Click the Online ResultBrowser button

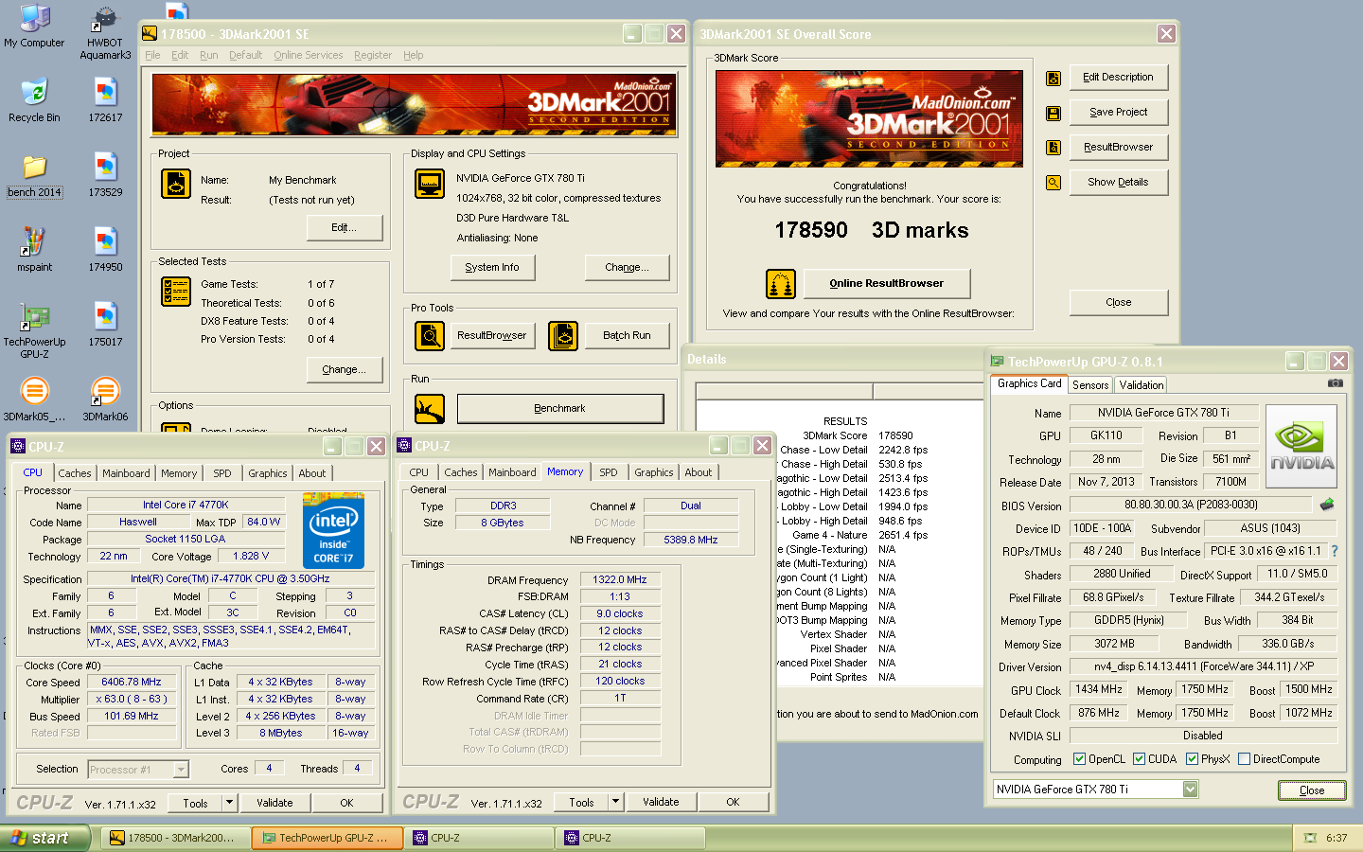(x=887, y=283)
